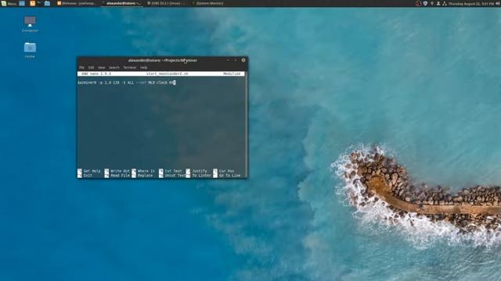Open the shield security tray icon
The width and height of the screenshot is (501, 281).
pos(425,3)
